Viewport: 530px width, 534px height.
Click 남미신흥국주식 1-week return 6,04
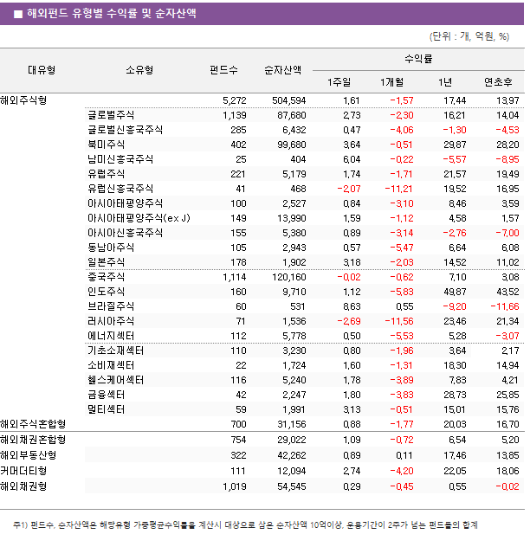point(352,159)
